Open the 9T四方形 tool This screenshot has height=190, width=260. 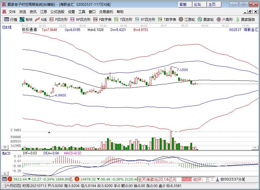145,19
